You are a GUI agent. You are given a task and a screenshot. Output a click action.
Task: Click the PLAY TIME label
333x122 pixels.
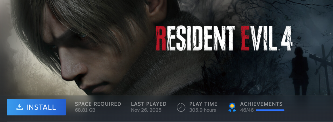(203, 104)
